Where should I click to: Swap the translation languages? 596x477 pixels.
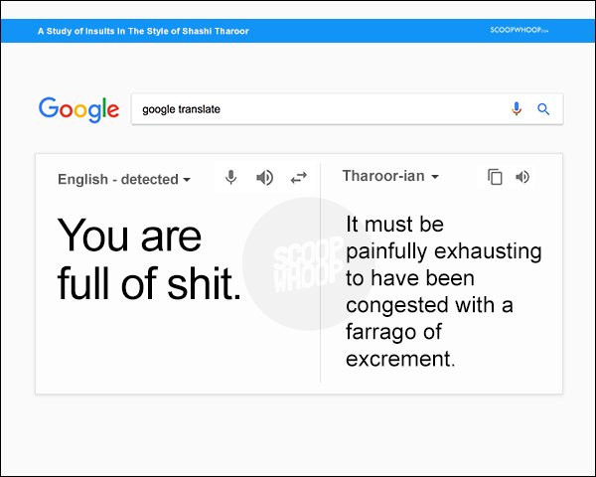click(x=298, y=178)
